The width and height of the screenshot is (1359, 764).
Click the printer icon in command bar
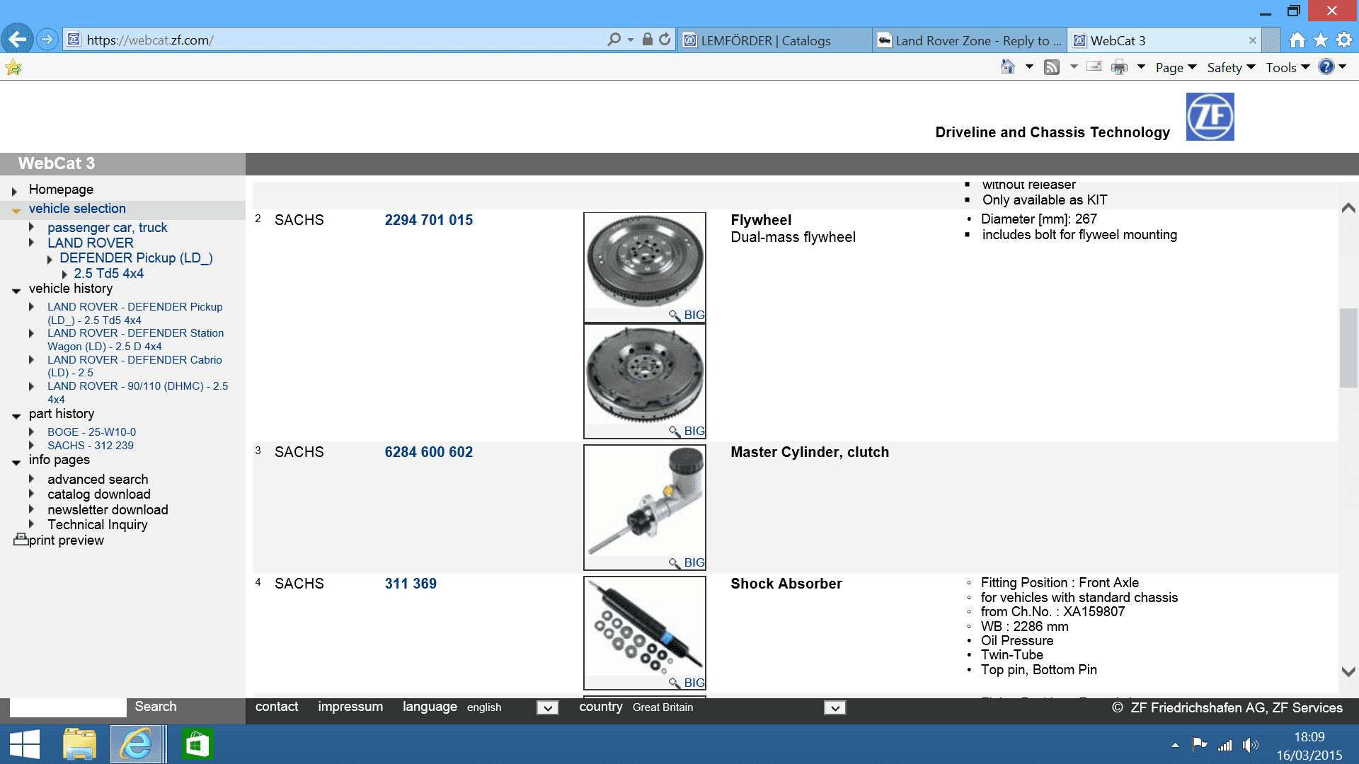1119,67
